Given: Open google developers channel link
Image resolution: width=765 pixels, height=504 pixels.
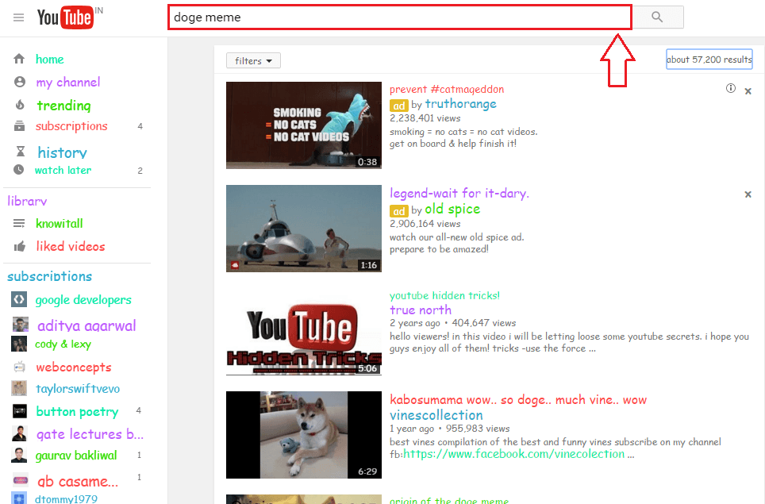Looking at the screenshot, I should (83, 300).
